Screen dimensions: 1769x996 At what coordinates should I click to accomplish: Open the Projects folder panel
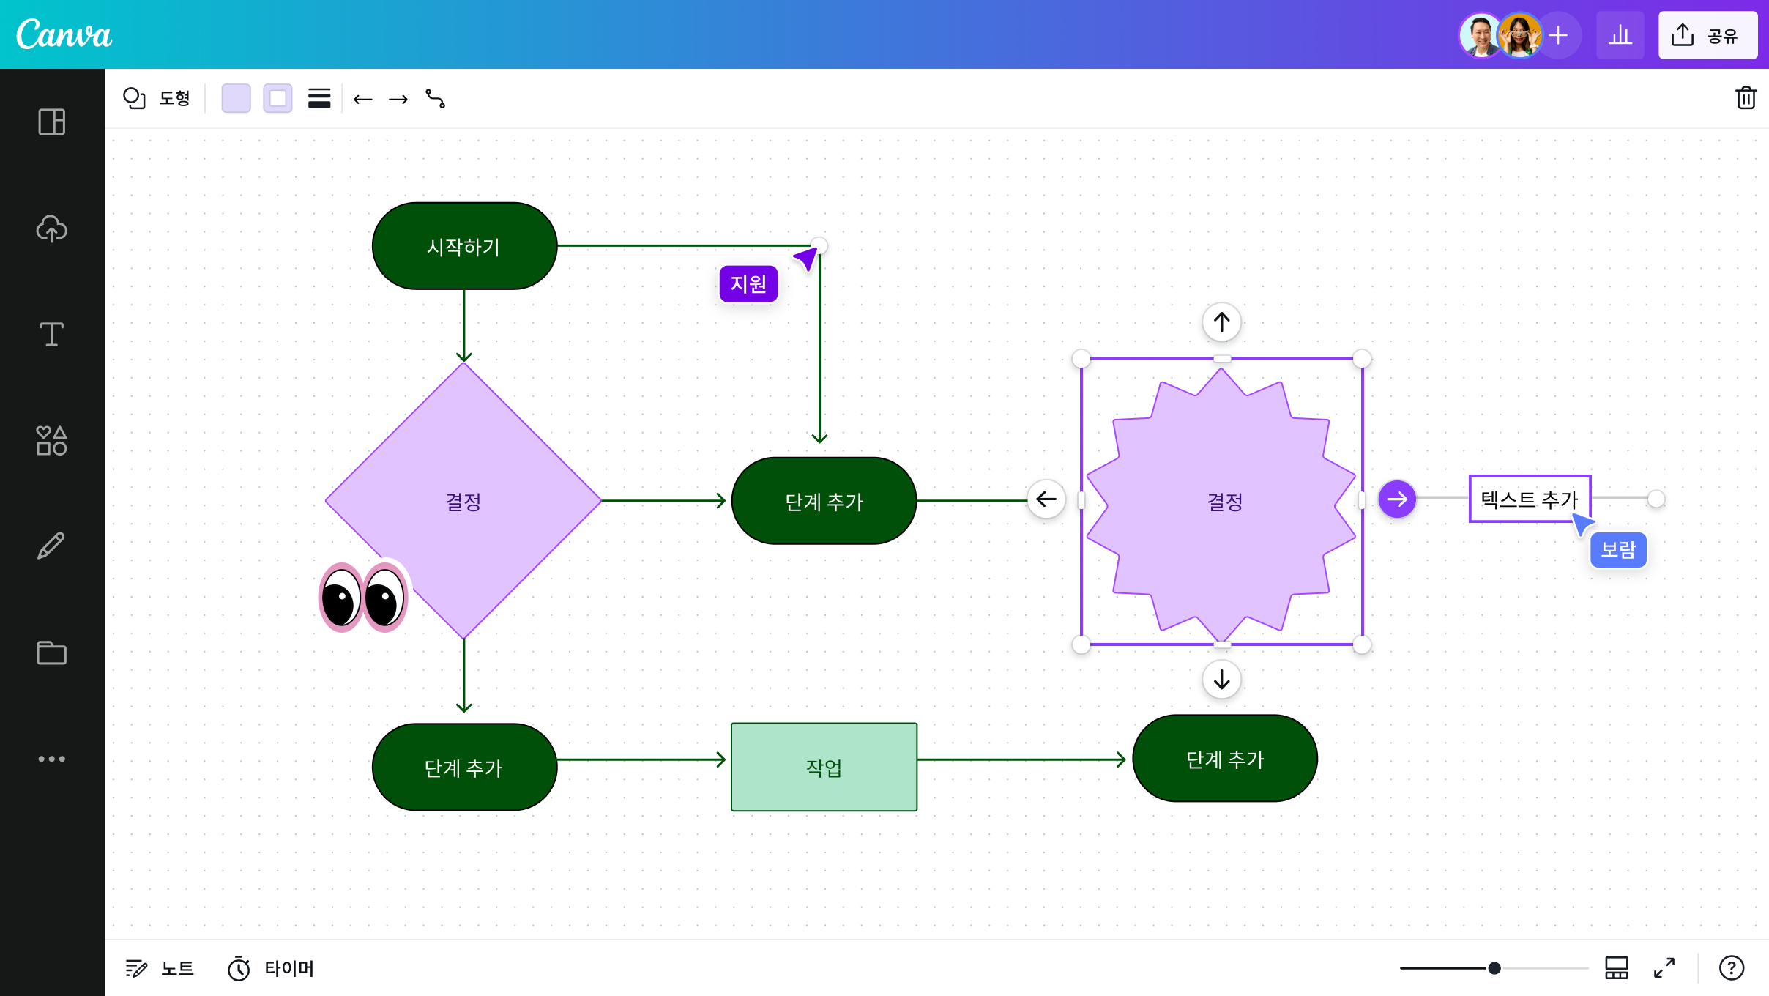(51, 653)
